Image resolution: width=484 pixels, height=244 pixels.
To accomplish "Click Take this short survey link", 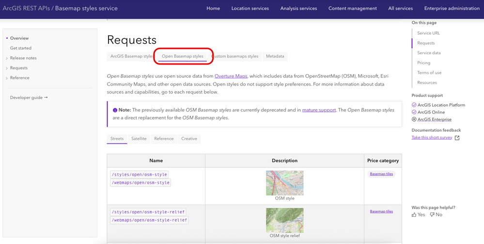I will click(432, 138).
